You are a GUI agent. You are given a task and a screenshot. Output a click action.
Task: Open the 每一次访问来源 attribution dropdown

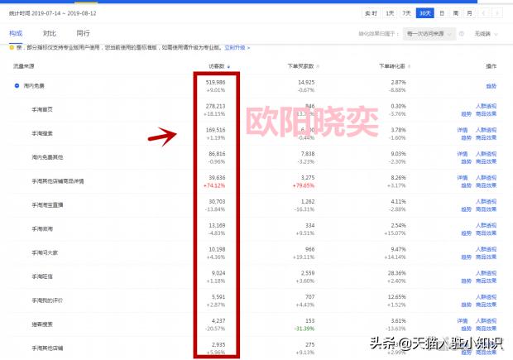pos(429,34)
